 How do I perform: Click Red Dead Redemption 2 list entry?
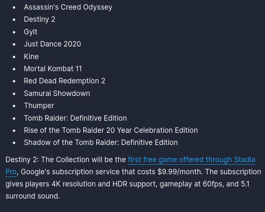tap(64, 81)
